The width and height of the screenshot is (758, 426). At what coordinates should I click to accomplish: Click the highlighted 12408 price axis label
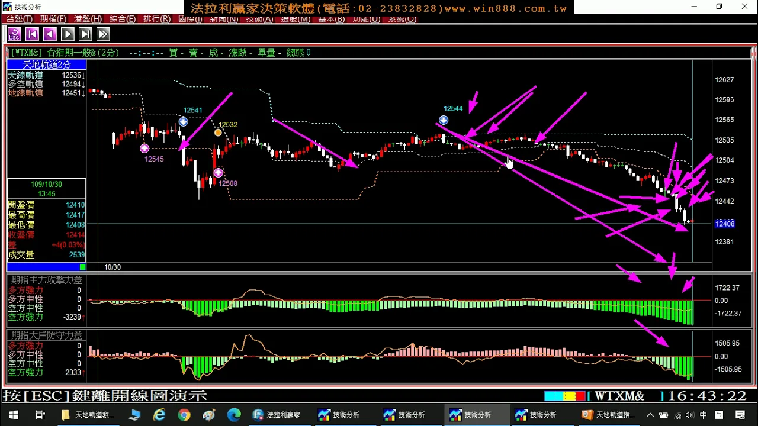pyautogui.click(x=725, y=224)
